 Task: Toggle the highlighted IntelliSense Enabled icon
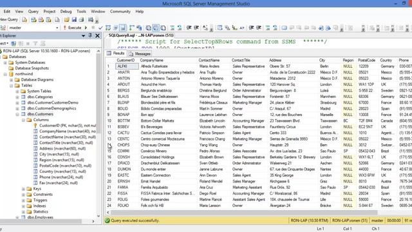click(x=123, y=28)
